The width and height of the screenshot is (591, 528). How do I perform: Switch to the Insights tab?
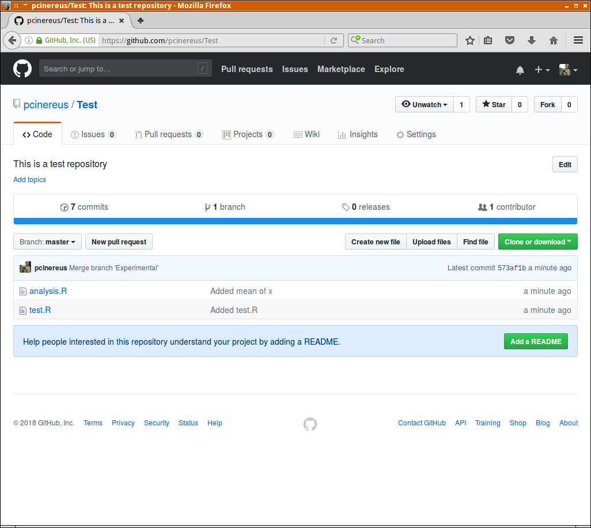358,134
